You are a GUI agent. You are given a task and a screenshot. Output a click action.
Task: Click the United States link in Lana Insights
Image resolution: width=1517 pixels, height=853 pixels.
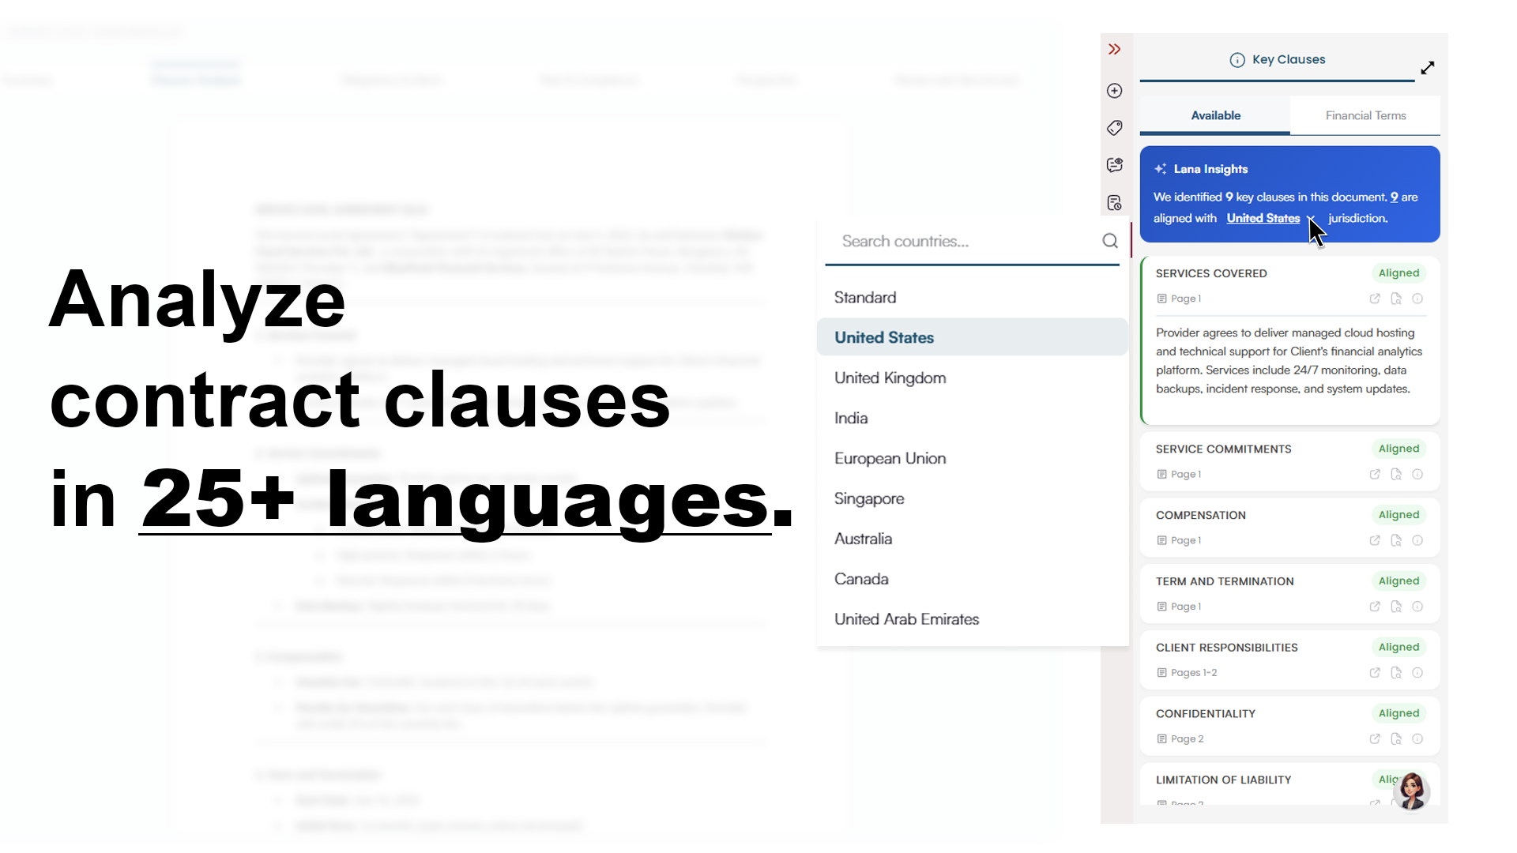coord(1263,219)
